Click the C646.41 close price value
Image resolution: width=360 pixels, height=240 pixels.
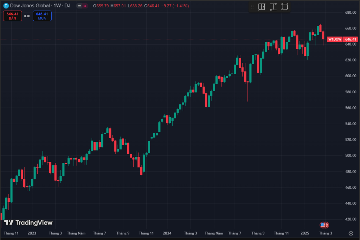[152, 6]
